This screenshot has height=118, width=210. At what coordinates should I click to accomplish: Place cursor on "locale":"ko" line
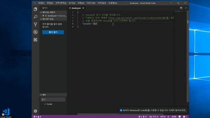[x=90, y=24]
